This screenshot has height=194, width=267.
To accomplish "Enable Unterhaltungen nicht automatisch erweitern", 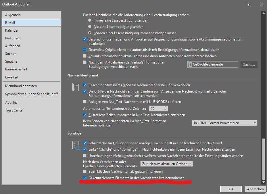I will click(x=84, y=156).
